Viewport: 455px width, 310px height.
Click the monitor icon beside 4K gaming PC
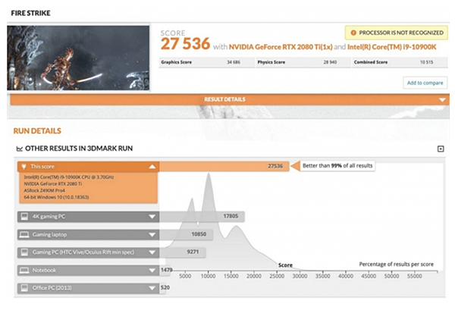(x=24, y=216)
